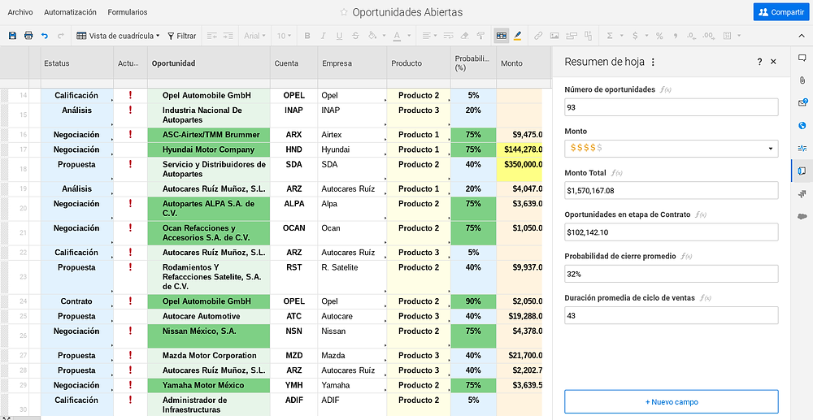813x420 pixels.
Task: Open the Formularios menu
Action: click(x=128, y=12)
